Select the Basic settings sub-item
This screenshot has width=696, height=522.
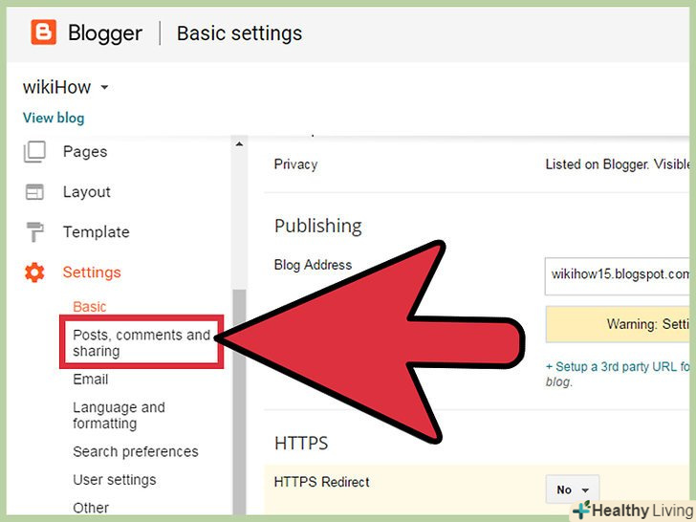coord(90,307)
